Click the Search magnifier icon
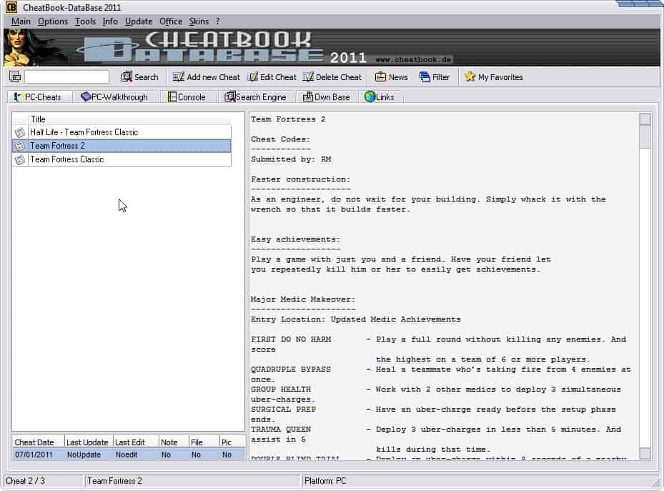The image size is (664, 491). [x=127, y=76]
